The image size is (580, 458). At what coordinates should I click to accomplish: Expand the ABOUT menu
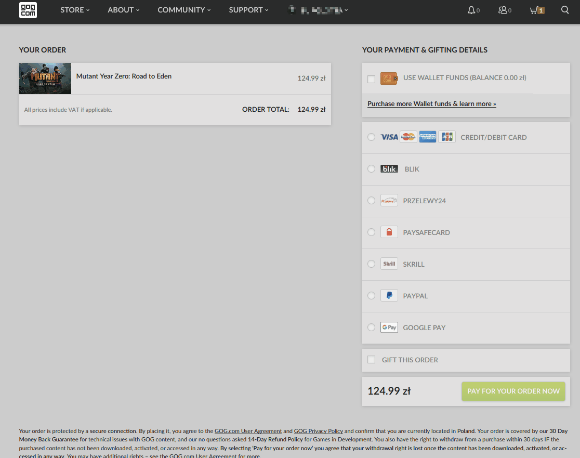(x=120, y=10)
